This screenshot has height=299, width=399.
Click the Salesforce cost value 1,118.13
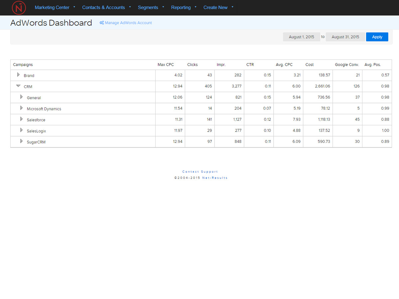pos(322,119)
